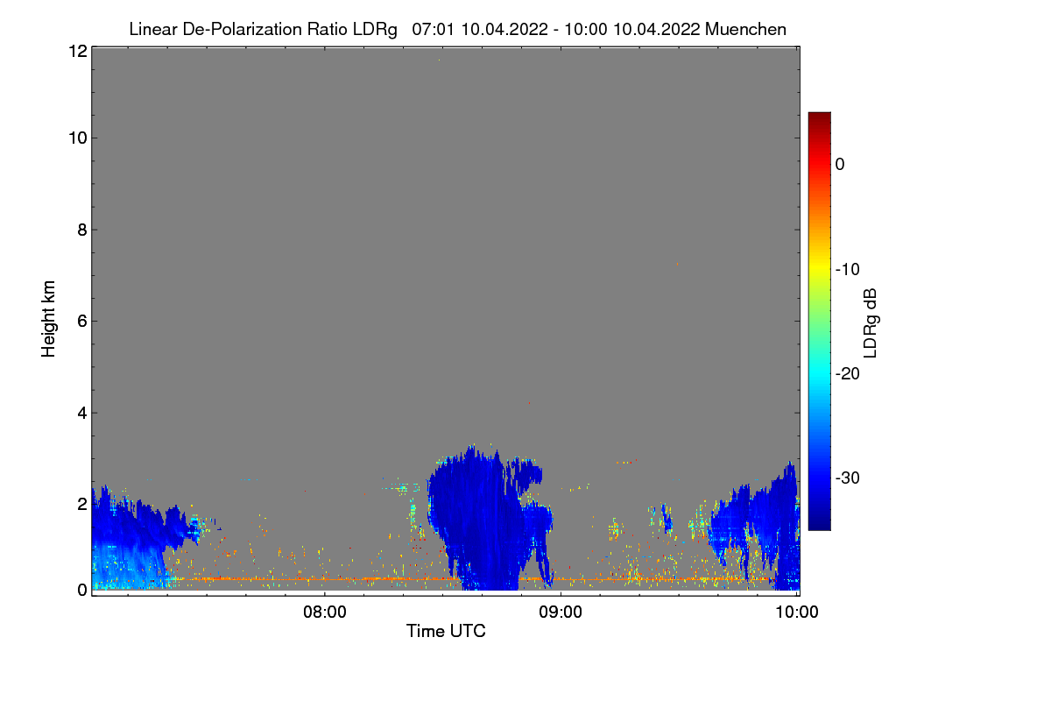This screenshot has height=701, width=1051.
Task: Click the 'Height km' axis title
Action: pyautogui.click(x=48, y=320)
